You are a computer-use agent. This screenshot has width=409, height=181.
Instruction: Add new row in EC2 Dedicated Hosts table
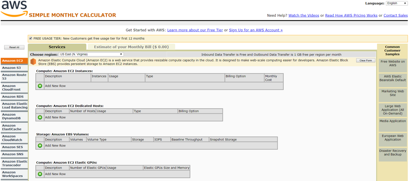(40, 117)
